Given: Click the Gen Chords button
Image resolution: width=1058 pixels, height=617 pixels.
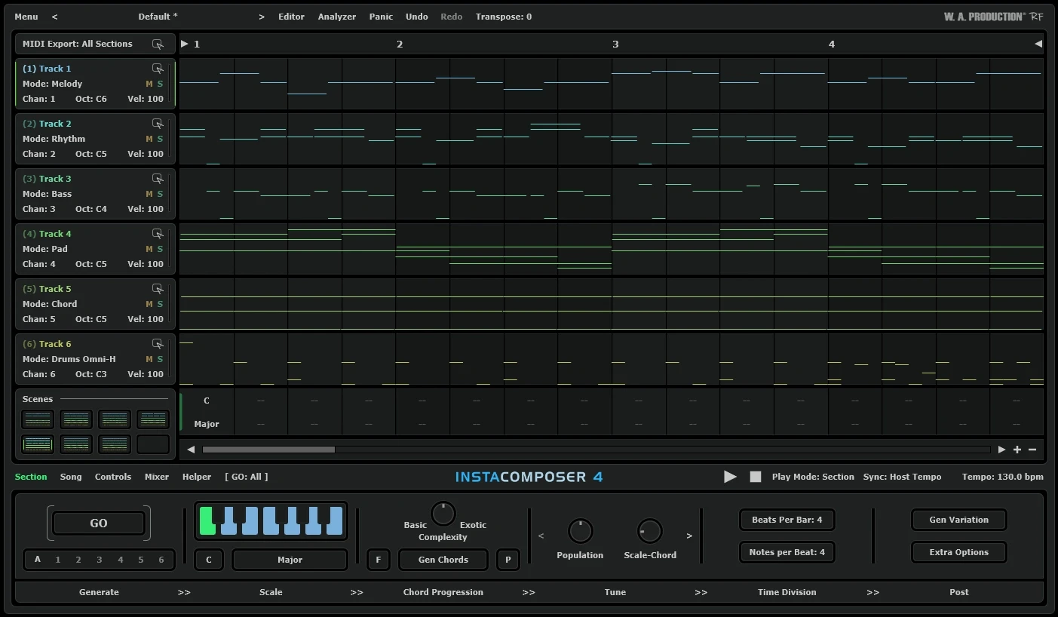Looking at the screenshot, I should [443, 560].
